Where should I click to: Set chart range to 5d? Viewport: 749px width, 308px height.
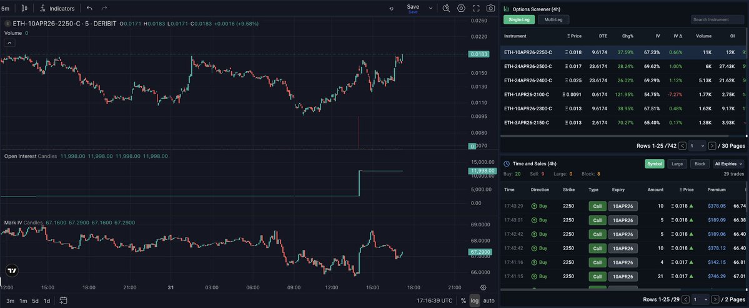[x=35, y=301]
